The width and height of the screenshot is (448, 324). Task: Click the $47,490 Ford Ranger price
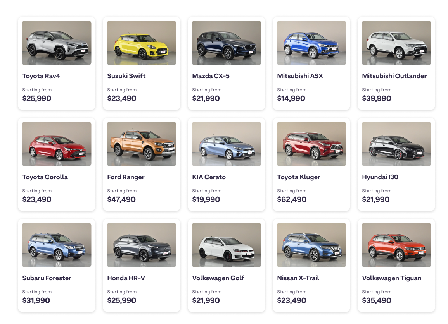click(x=121, y=199)
